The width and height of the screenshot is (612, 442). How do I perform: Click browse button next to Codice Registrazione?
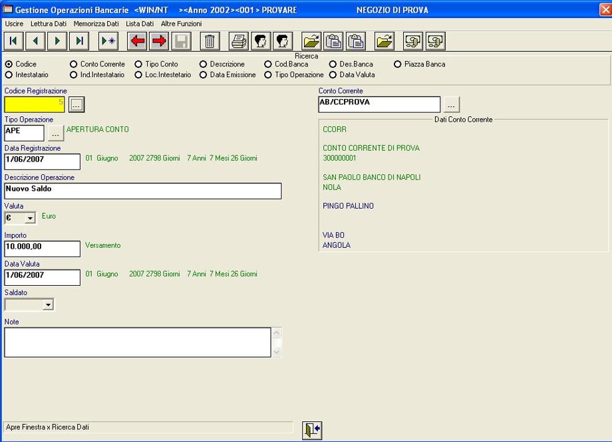76,104
